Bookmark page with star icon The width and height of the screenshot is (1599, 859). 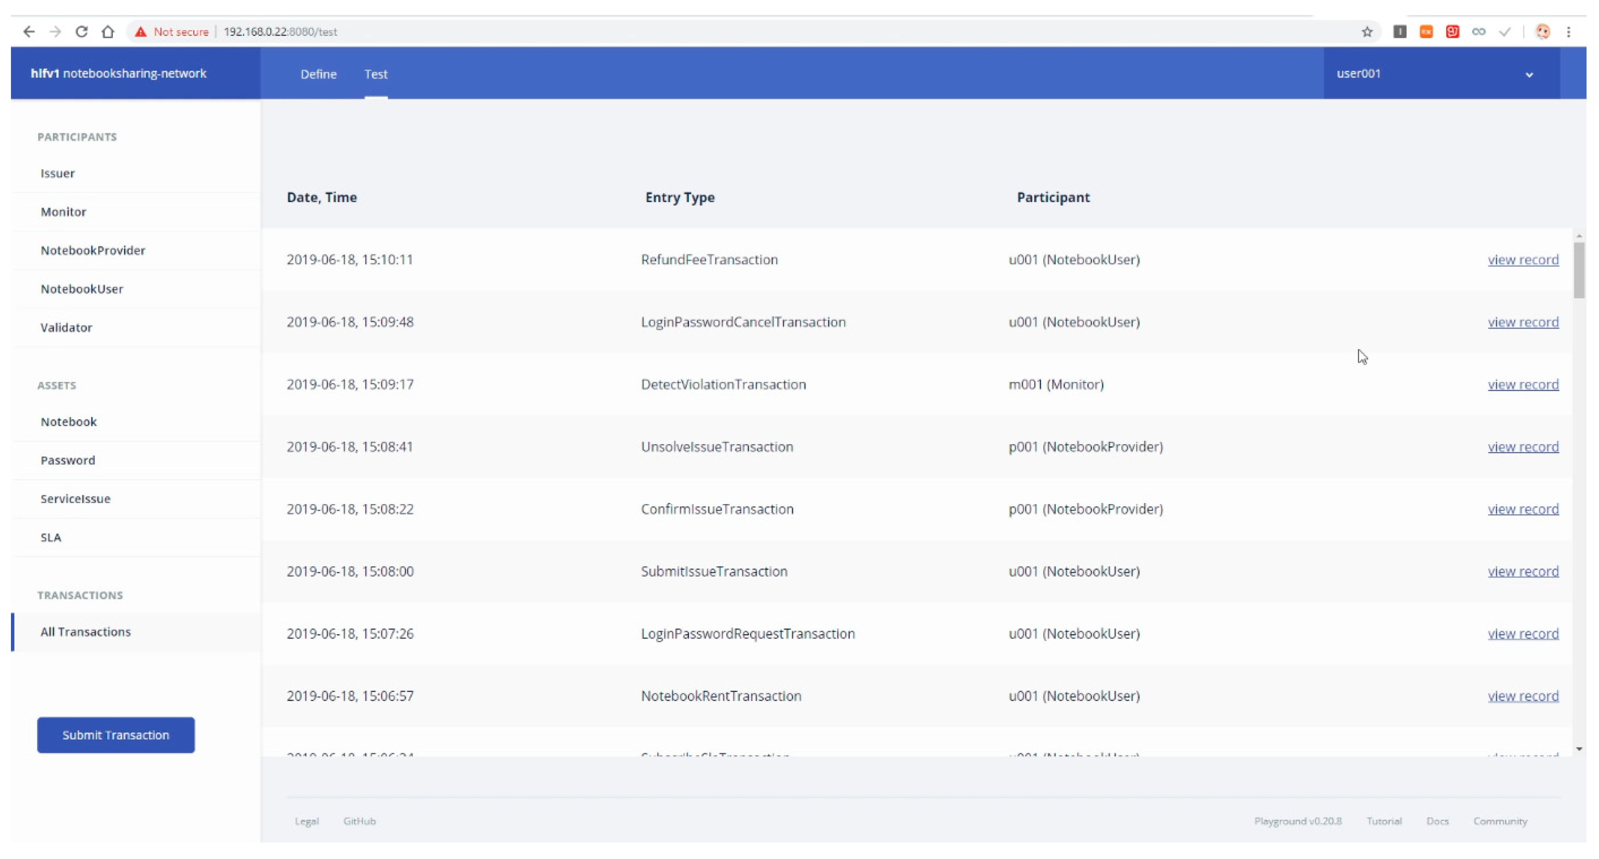click(1367, 31)
